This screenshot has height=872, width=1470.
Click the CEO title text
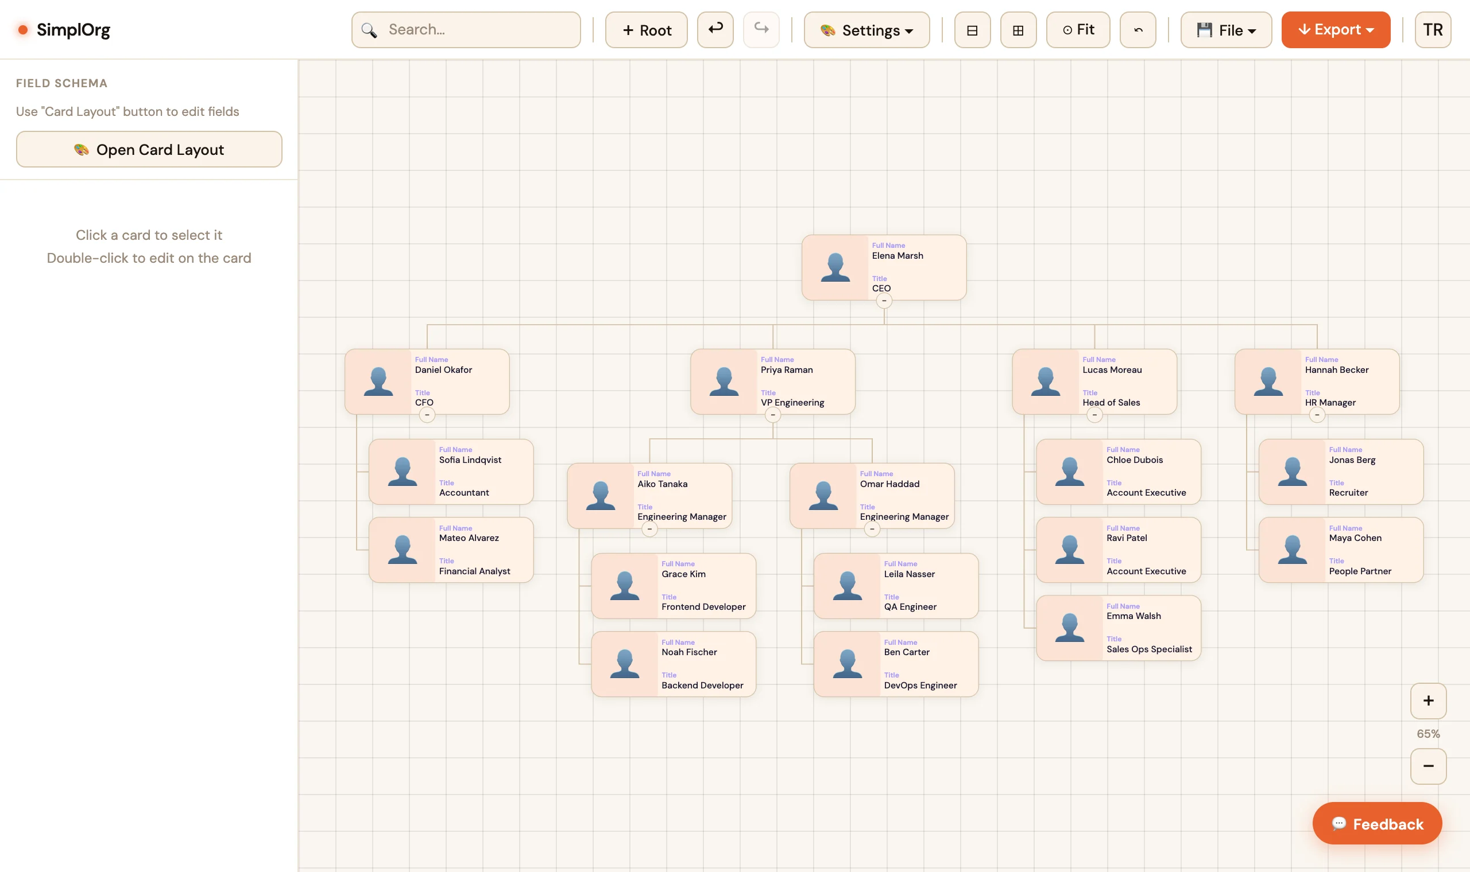pos(881,288)
